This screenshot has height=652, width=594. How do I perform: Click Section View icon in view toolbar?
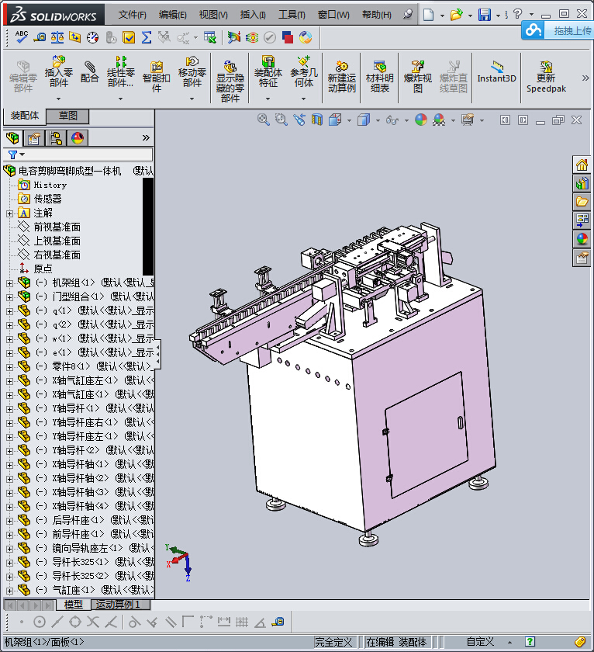(317, 120)
